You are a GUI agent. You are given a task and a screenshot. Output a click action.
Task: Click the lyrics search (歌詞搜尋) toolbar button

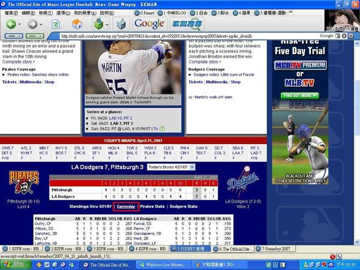pyautogui.click(x=187, y=24)
